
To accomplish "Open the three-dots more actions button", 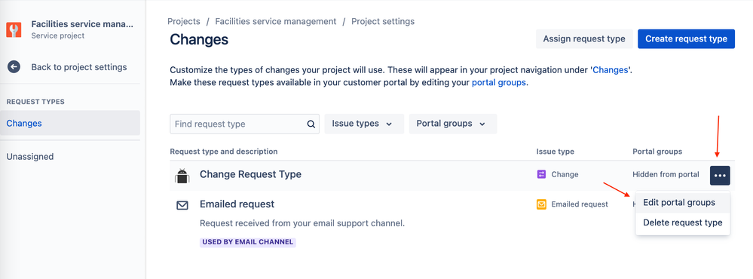I will [x=720, y=175].
